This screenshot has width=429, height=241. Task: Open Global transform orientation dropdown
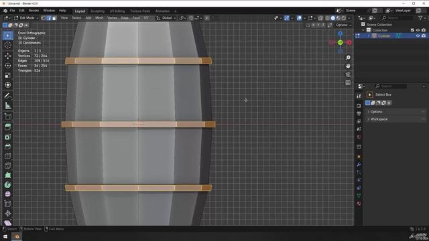pos(166,18)
